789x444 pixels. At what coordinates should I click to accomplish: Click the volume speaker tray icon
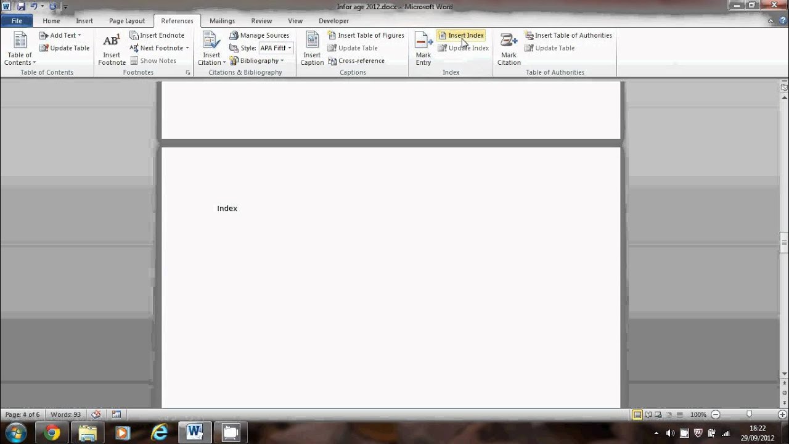(670, 433)
